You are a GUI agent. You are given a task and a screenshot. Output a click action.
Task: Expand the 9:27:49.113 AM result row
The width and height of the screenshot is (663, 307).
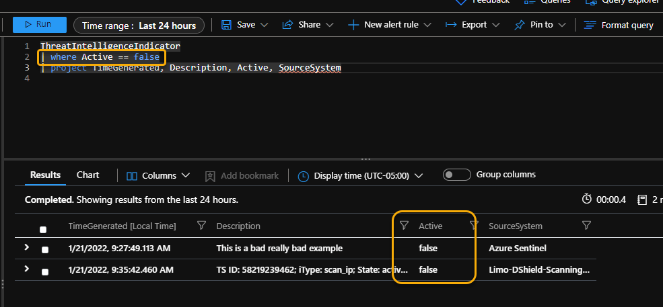[27, 247]
